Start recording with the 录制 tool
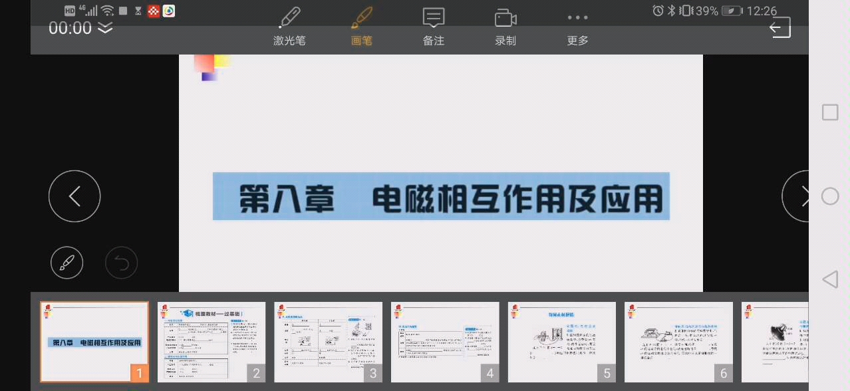 click(x=505, y=27)
